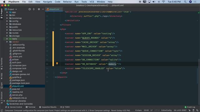Click the yellow lightbulb intention icon
The width and height of the screenshot is (200, 112).
pyautogui.click(x=57, y=63)
